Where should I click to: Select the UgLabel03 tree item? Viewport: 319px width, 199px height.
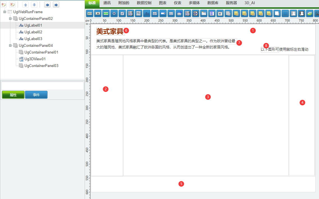(x=33, y=39)
